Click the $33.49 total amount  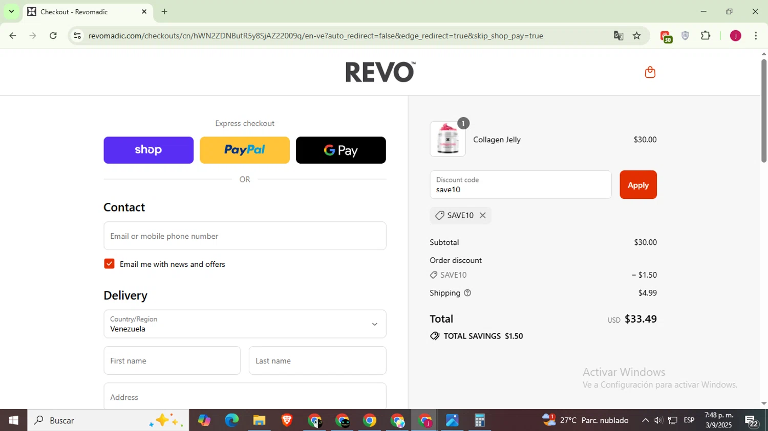coord(641,319)
